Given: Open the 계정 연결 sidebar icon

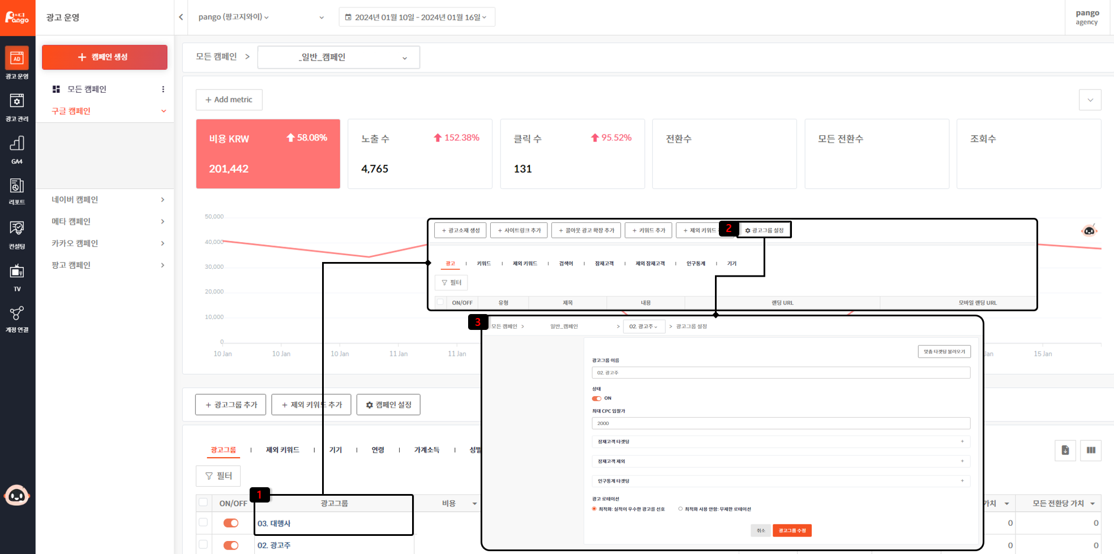Looking at the screenshot, I should coord(17,319).
